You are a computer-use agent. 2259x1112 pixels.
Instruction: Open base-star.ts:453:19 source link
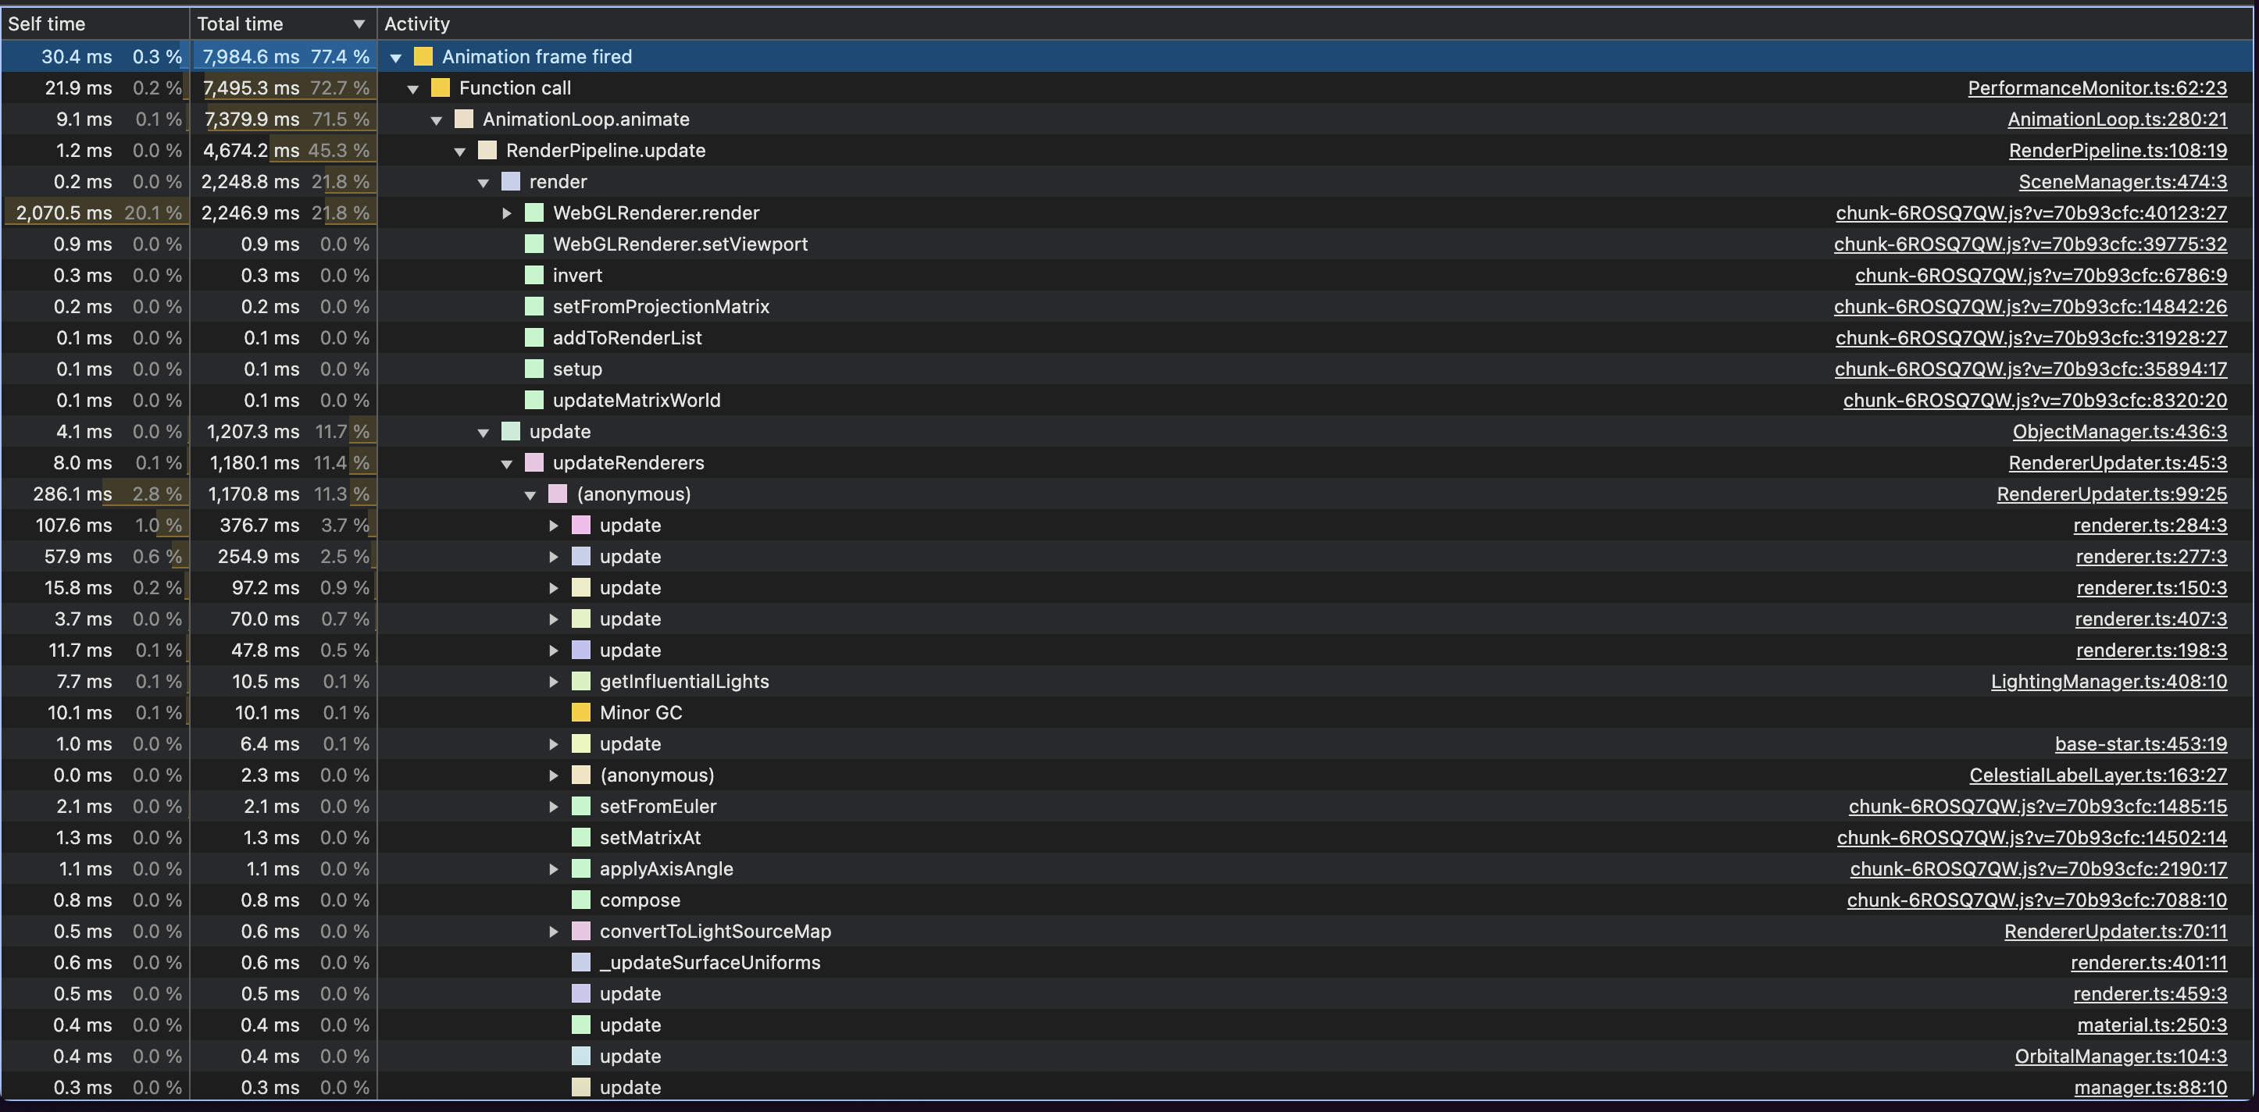pos(2140,743)
